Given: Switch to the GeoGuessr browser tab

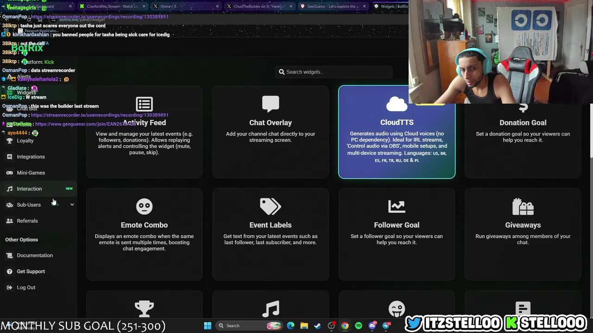Looking at the screenshot, I should [333, 6].
